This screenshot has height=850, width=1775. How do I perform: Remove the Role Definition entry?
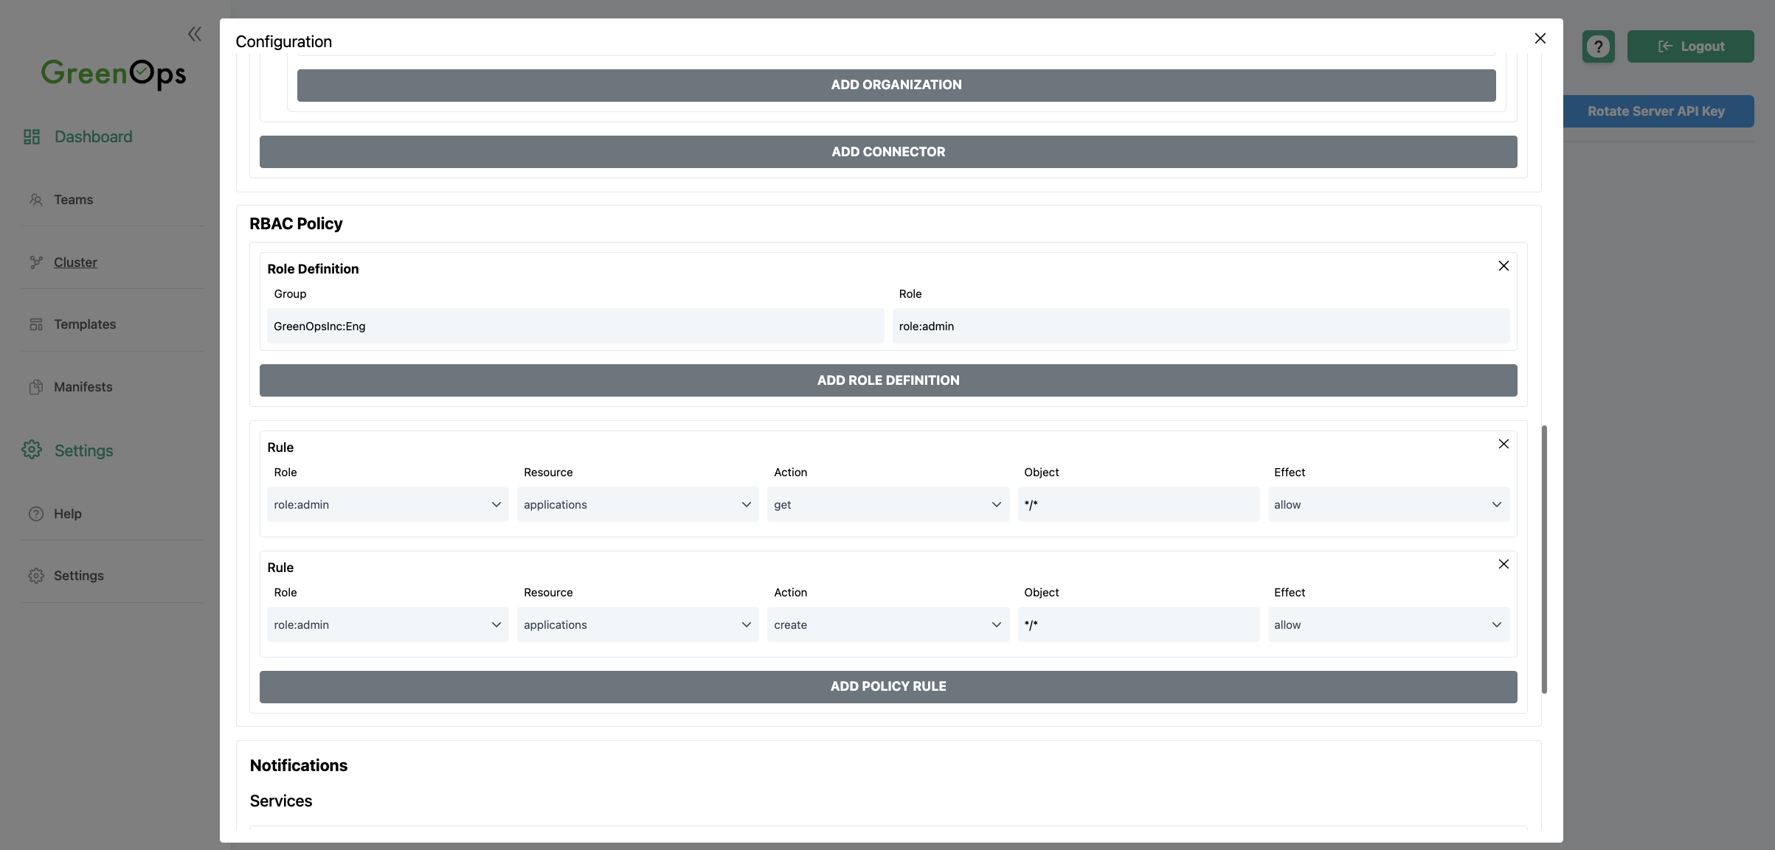tap(1504, 266)
